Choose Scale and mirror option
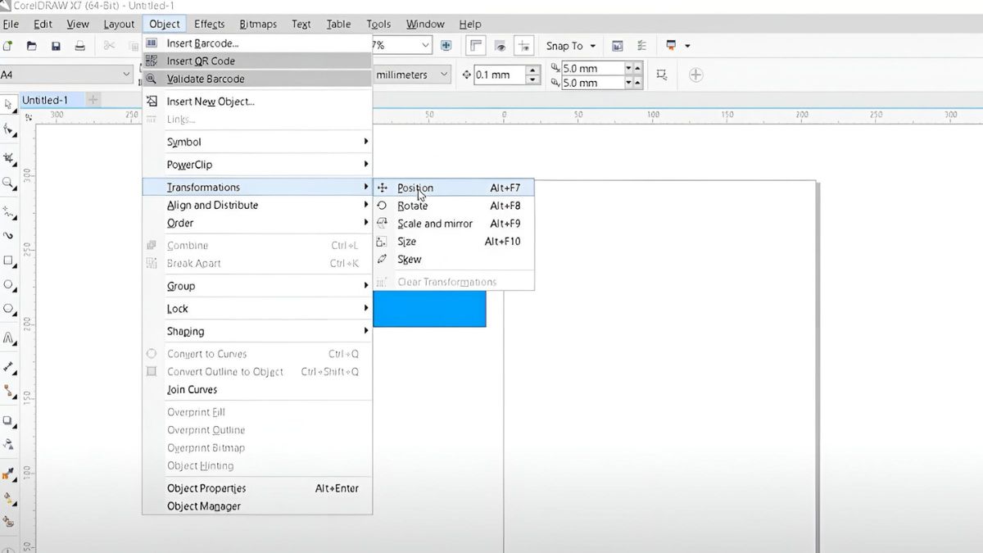The width and height of the screenshot is (983, 553). click(x=454, y=224)
